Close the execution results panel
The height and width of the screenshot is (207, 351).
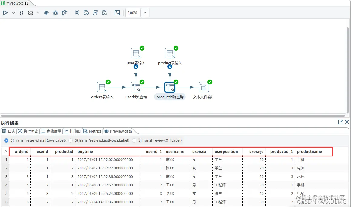[x=347, y=122]
